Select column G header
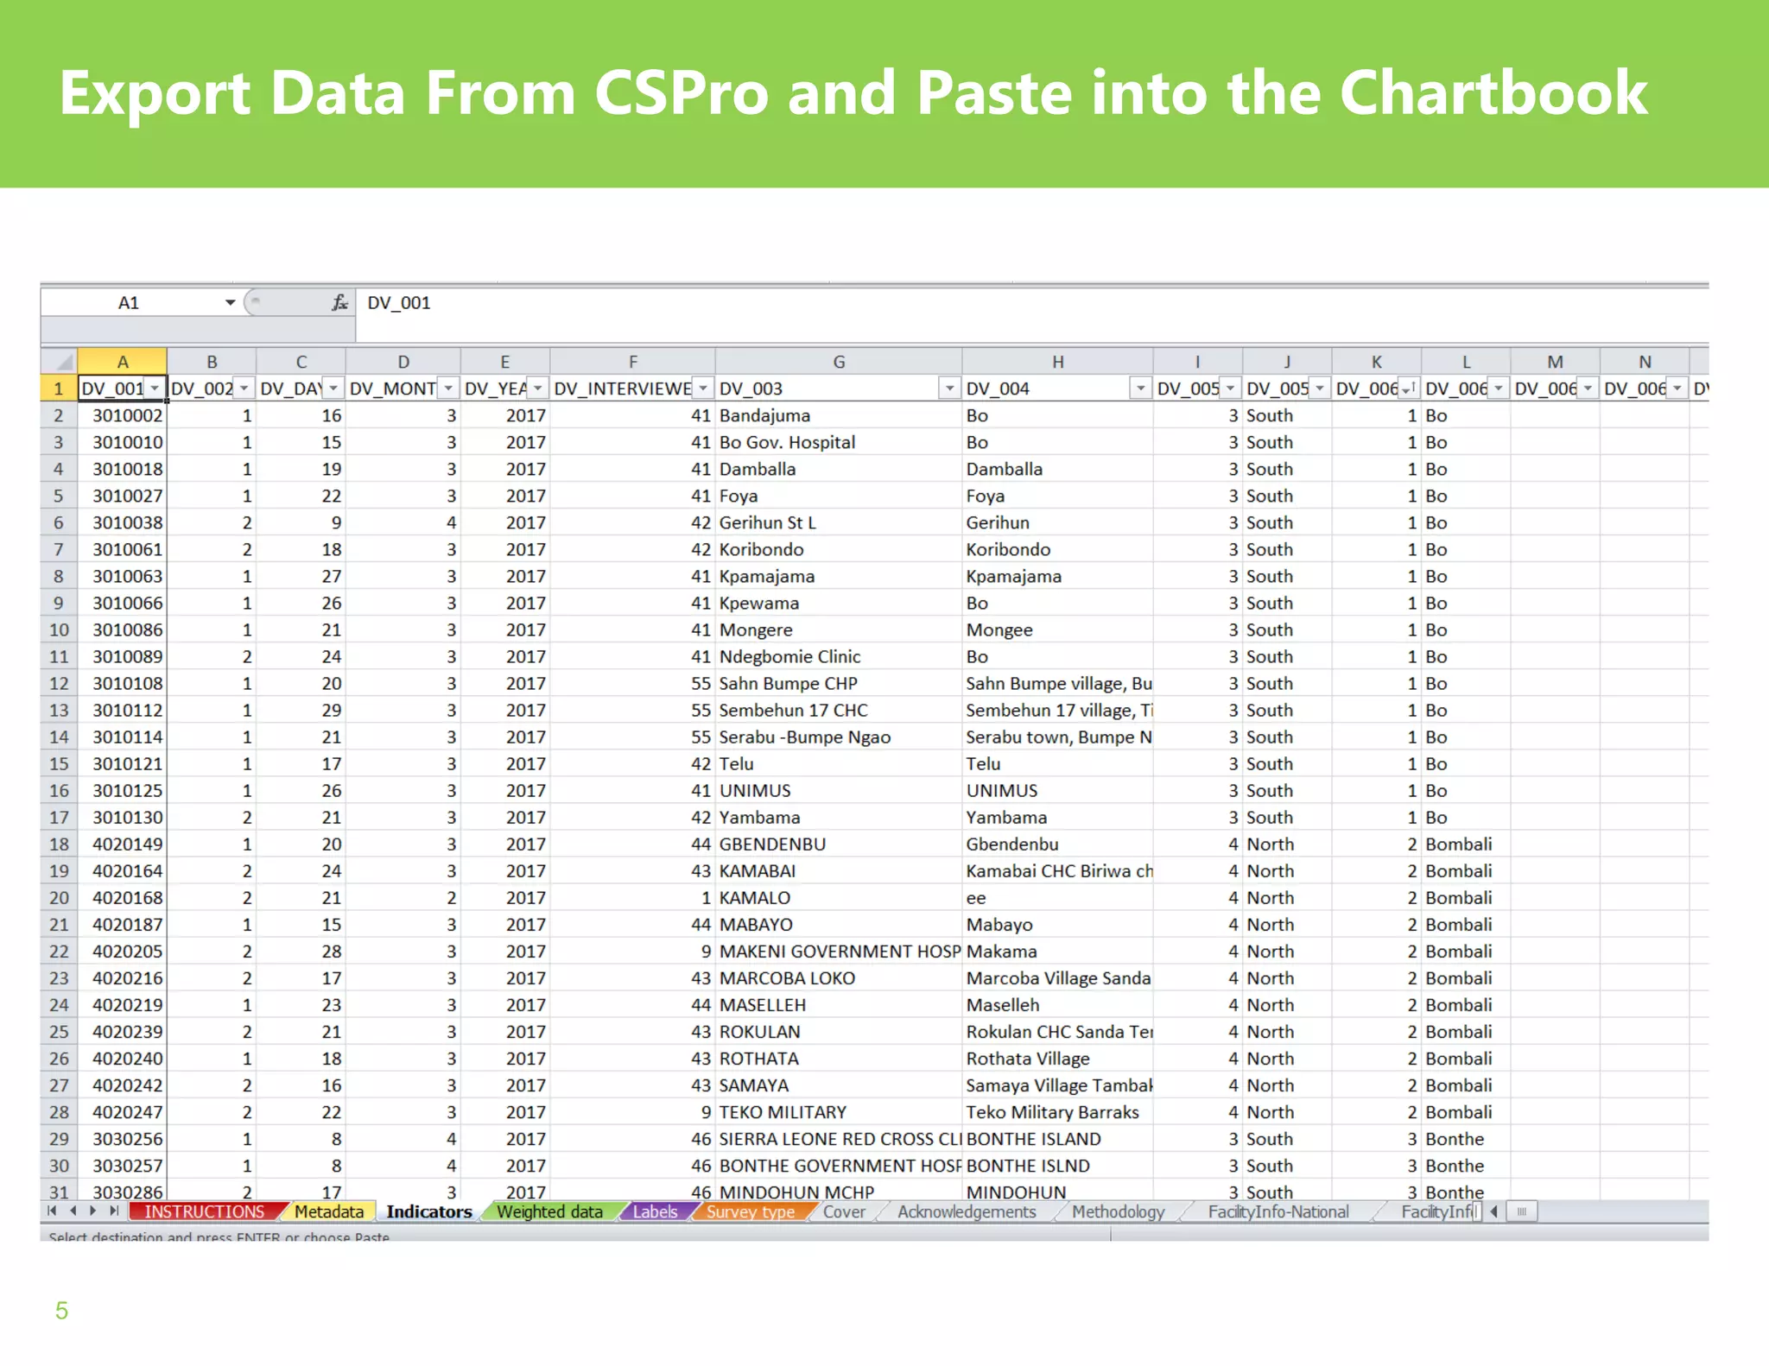 click(x=839, y=361)
